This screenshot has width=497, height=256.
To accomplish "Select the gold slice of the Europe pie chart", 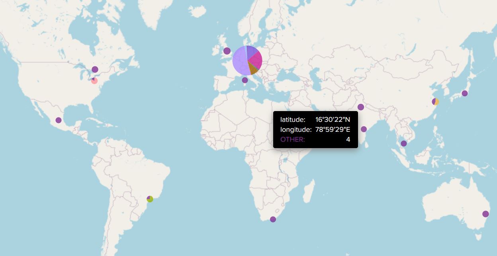I will point(252,68).
